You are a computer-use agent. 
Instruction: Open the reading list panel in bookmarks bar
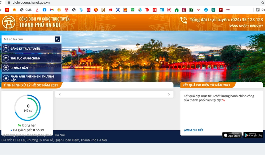[259, 10]
